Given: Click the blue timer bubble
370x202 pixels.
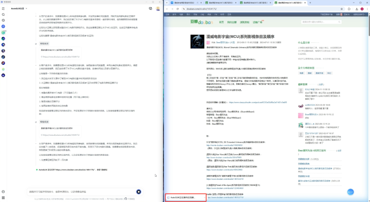Looking at the screenshot, I should (350, 192).
